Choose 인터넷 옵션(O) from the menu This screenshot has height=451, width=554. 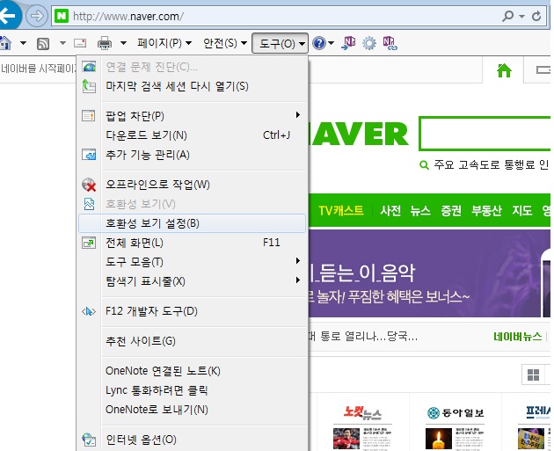(141, 440)
